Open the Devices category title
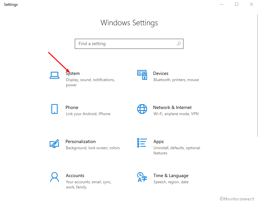 click(x=161, y=73)
